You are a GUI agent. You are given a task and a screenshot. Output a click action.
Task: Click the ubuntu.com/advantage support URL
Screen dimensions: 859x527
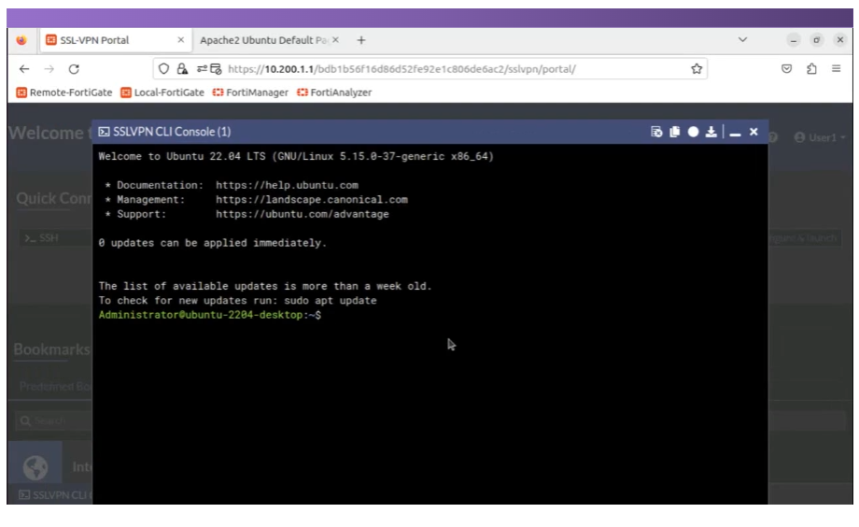pyautogui.click(x=302, y=214)
